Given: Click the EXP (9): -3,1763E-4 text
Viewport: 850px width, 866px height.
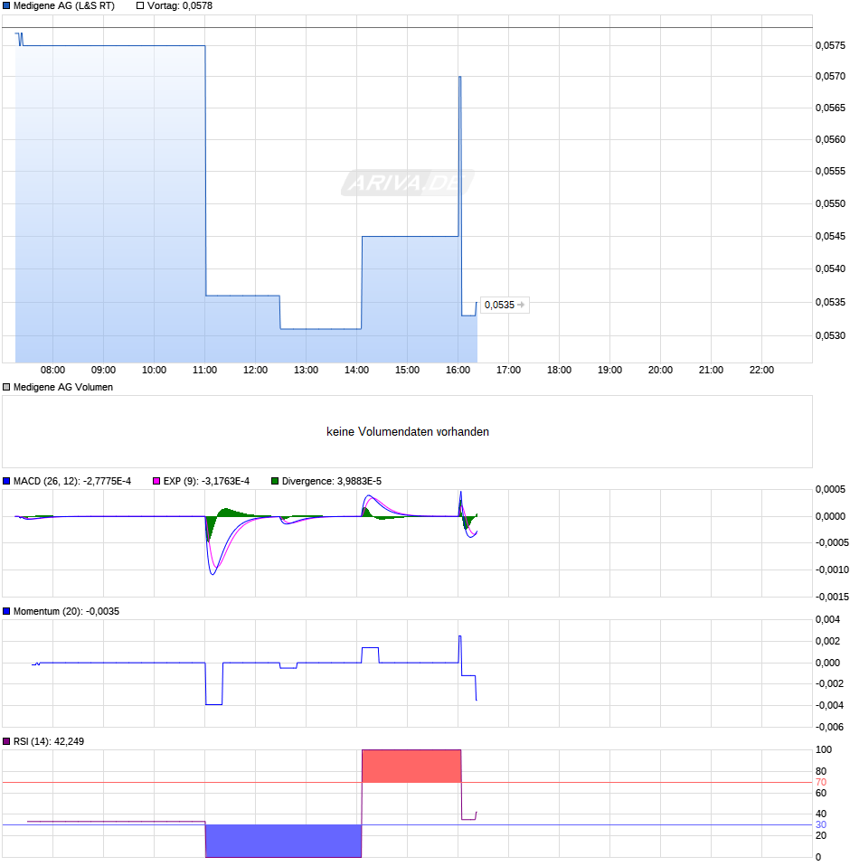Looking at the screenshot, I should click(x=206, y=481).
